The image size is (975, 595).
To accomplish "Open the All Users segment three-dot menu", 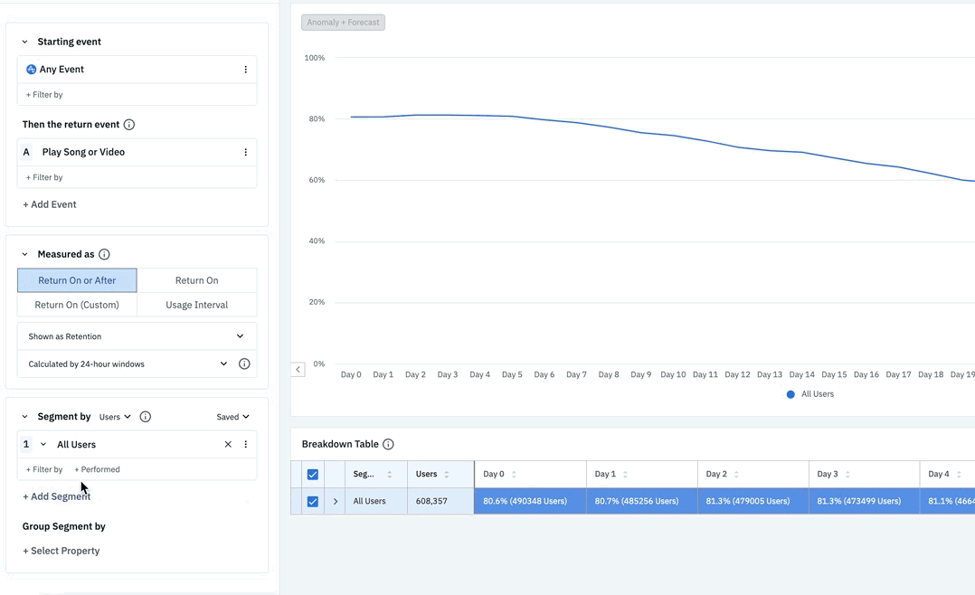I will [245, 445].
